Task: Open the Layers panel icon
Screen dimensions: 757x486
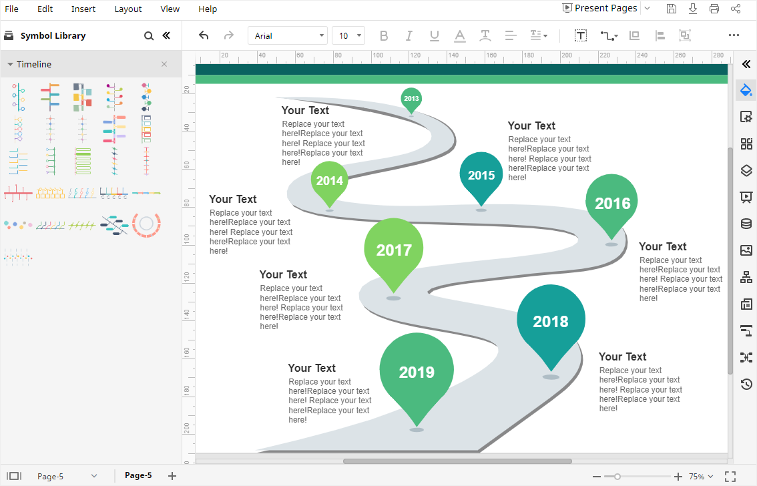Action: pos(746,170)
